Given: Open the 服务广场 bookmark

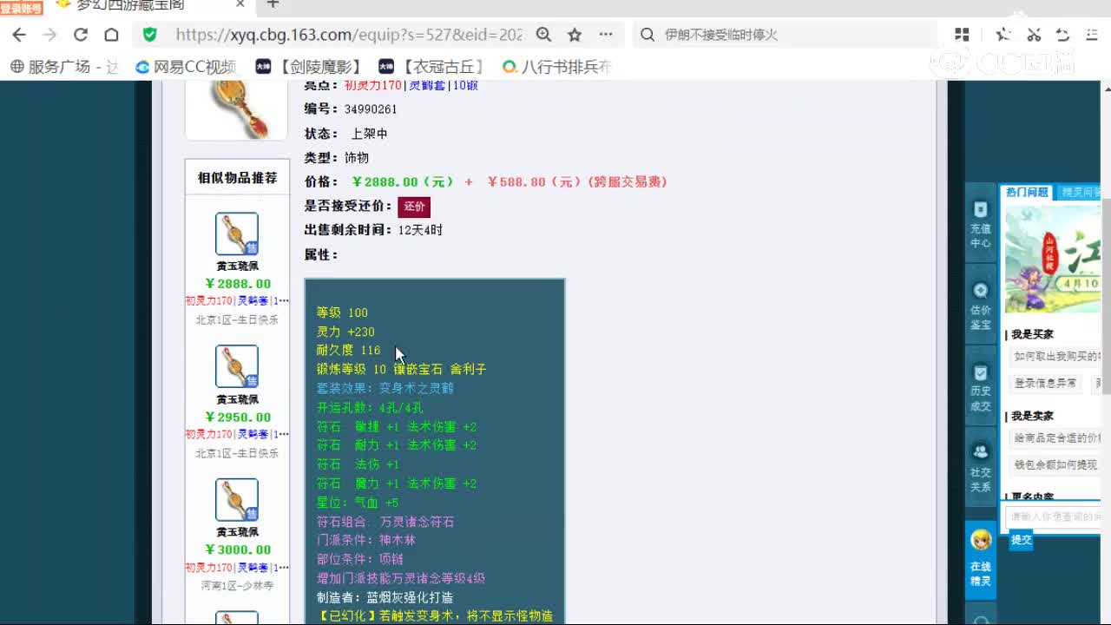Looking at the screenshot, I should click(63, 67).
